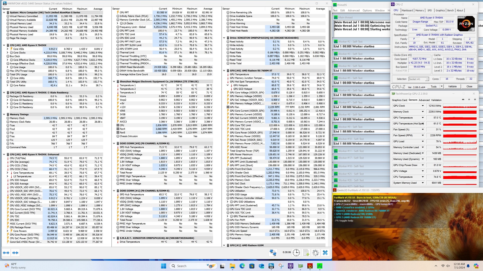Viewport: 483px width, 271px height.
Task: Click the log file add sheet icon
Action: tap(306, 253)
